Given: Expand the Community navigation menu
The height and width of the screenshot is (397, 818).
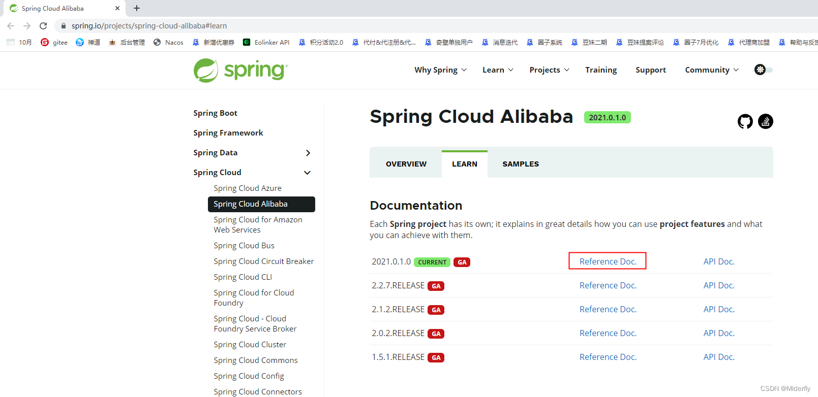Looking at the screenshot, I should point(712,70).
